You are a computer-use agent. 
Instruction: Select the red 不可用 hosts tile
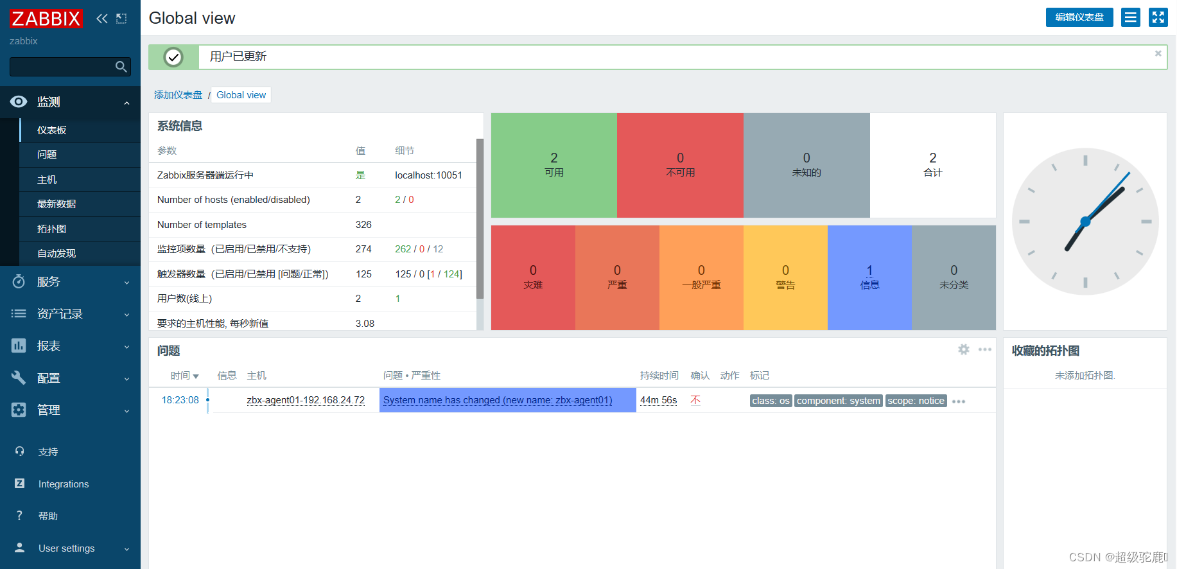pos(680,165)
